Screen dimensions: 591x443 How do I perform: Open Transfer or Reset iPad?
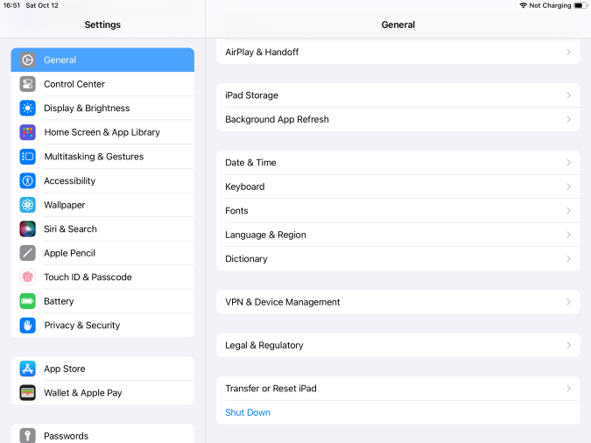tap(398, 389)
